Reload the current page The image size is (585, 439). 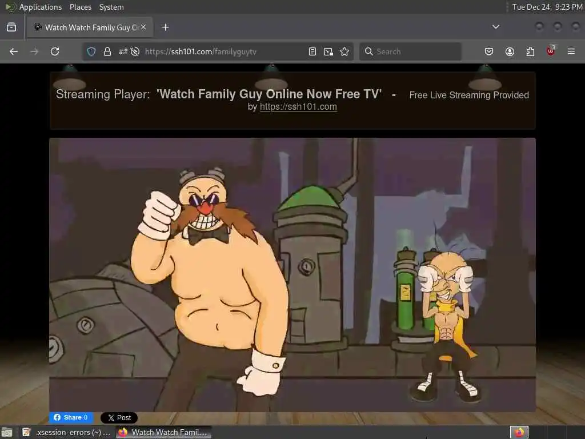coord(55,51)
